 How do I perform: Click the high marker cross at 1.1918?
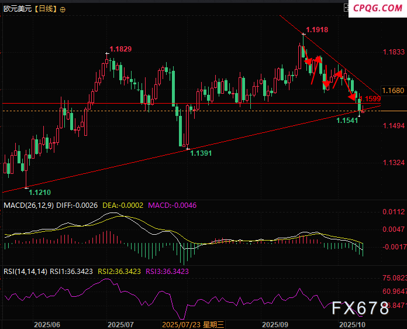coord(303,35)
